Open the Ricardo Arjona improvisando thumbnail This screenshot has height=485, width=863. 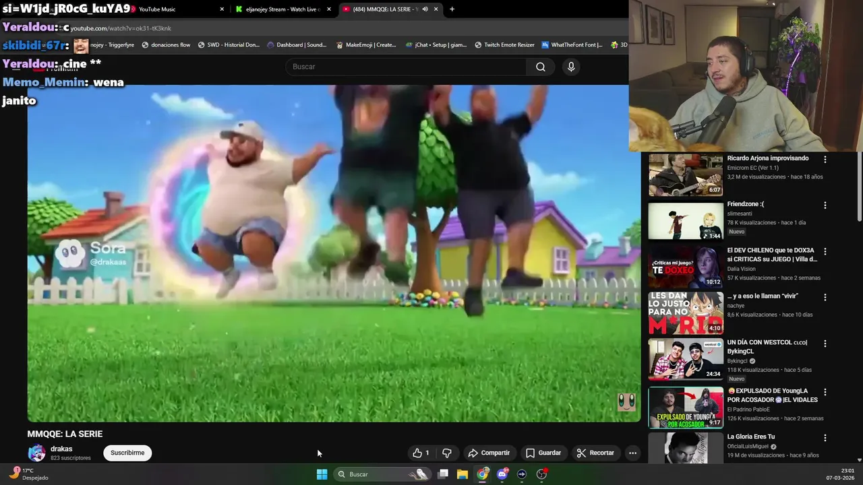pyautogui.click(x=686, y=175)
